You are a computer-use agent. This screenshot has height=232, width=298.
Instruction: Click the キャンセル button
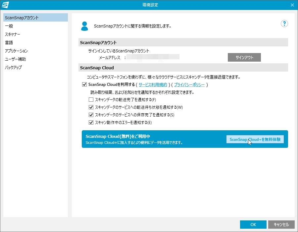tap(281, 225)
